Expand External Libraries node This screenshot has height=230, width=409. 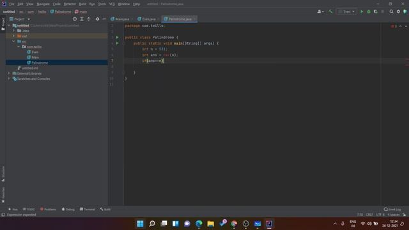(x=9, y=73)
